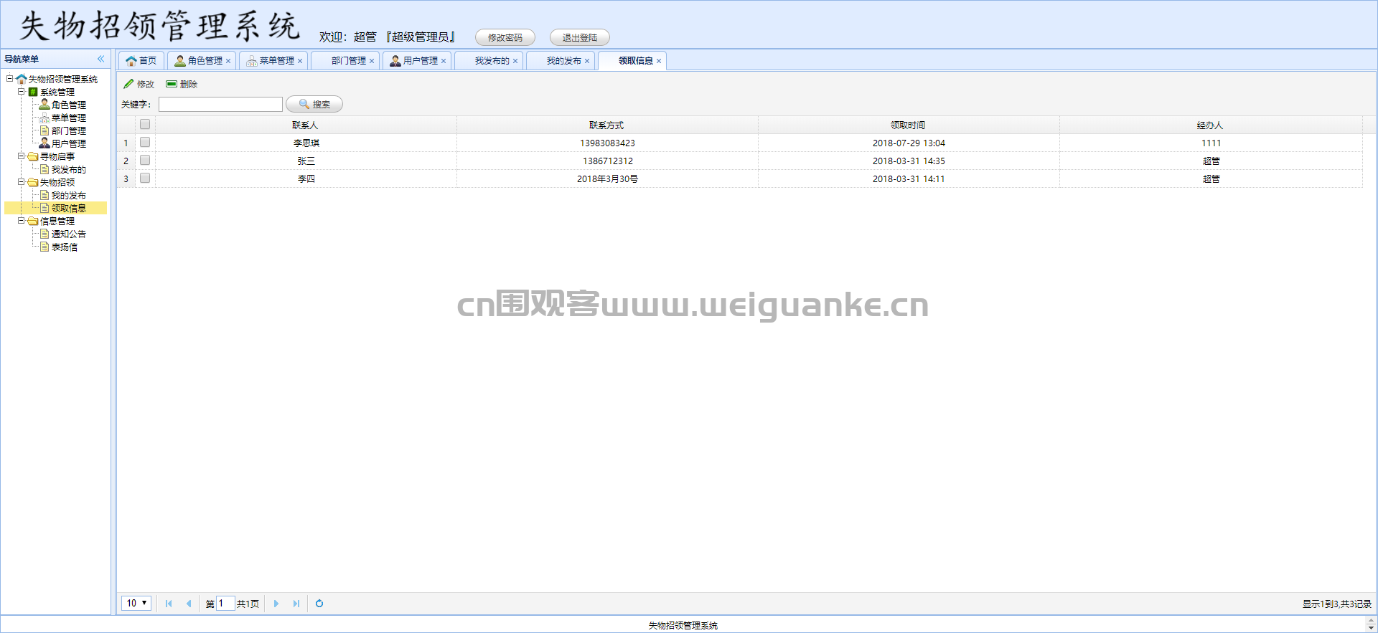Go to next page arrow
This screenshot has height=633, width=1378.
coord(276,604)
